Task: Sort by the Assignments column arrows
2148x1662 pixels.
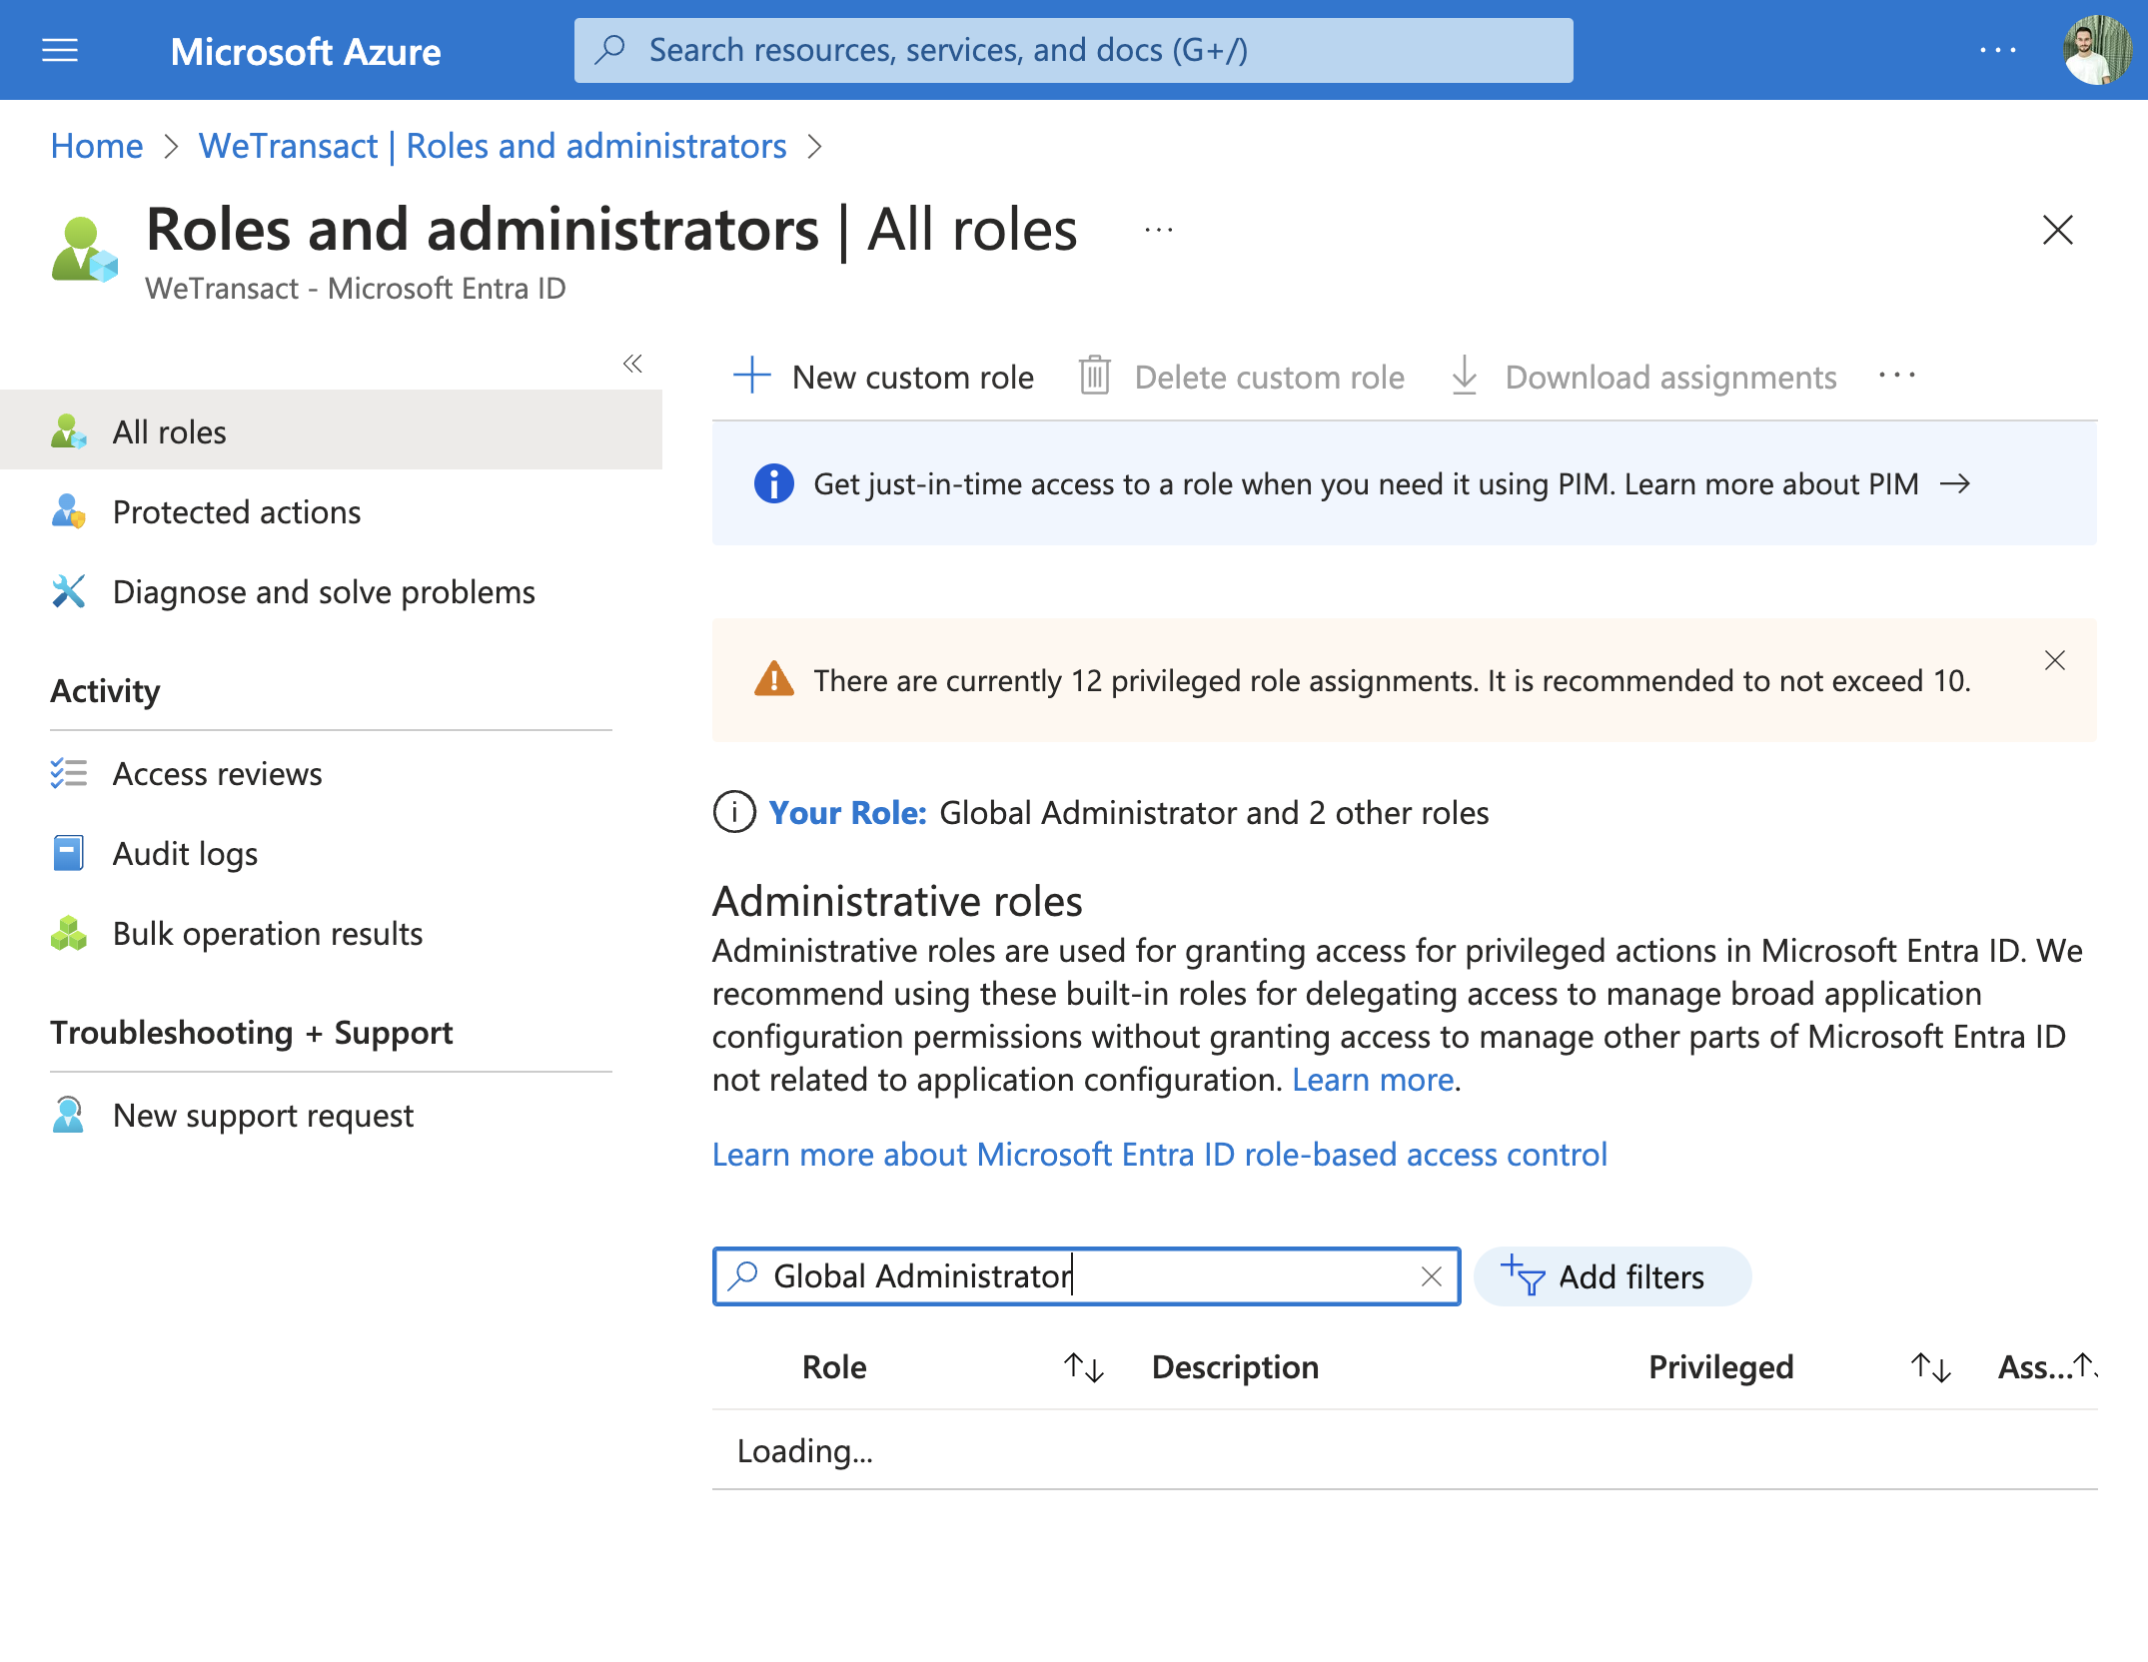Action: pos(2086,1365)
